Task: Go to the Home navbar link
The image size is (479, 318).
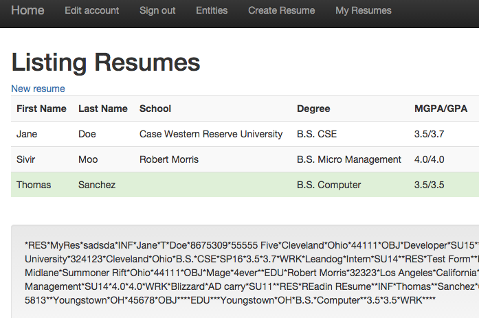Action: (x=27, y=10)
